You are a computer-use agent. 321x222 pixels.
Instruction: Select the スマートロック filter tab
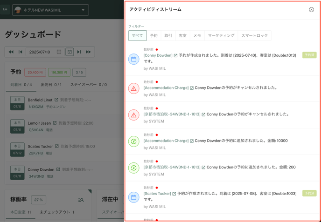coord(254,35)
